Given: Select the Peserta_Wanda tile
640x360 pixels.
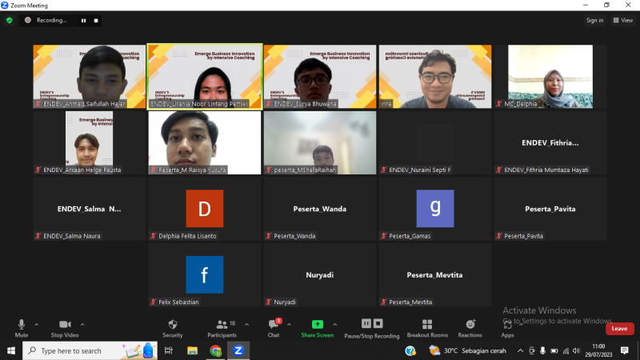Looking at the screenshot, I should (x=320, y=209).
